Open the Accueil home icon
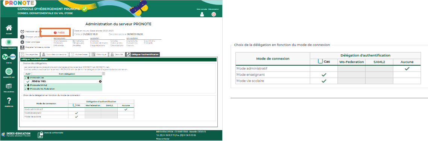Screen dimensions: 428x141 (x=9, y=28)
